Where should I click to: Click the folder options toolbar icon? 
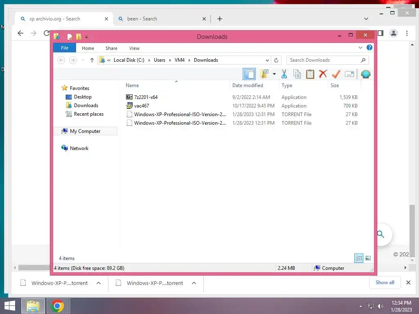pos(264,74)
